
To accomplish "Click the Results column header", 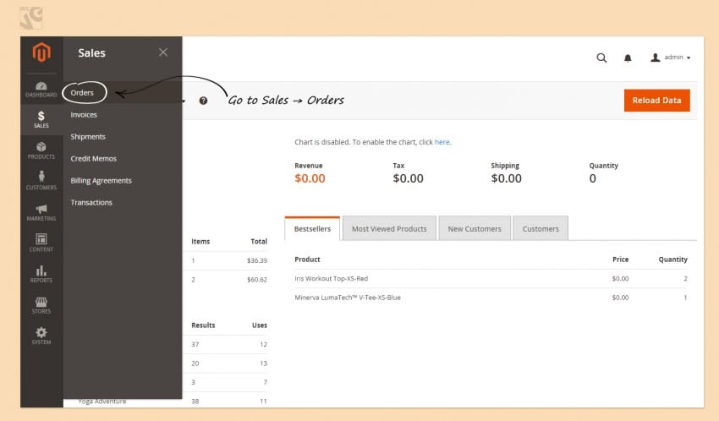I will pos(203,325).
